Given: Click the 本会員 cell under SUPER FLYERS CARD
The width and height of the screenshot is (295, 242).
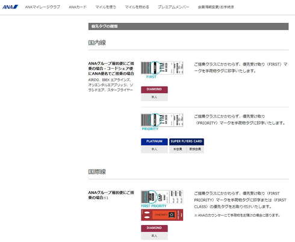Looking at the screenshot, I should [x=178, y=149].
